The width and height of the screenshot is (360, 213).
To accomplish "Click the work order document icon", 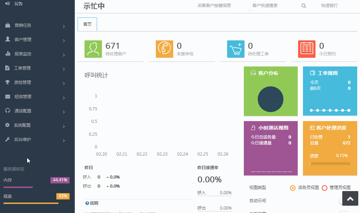I will 7,68.
